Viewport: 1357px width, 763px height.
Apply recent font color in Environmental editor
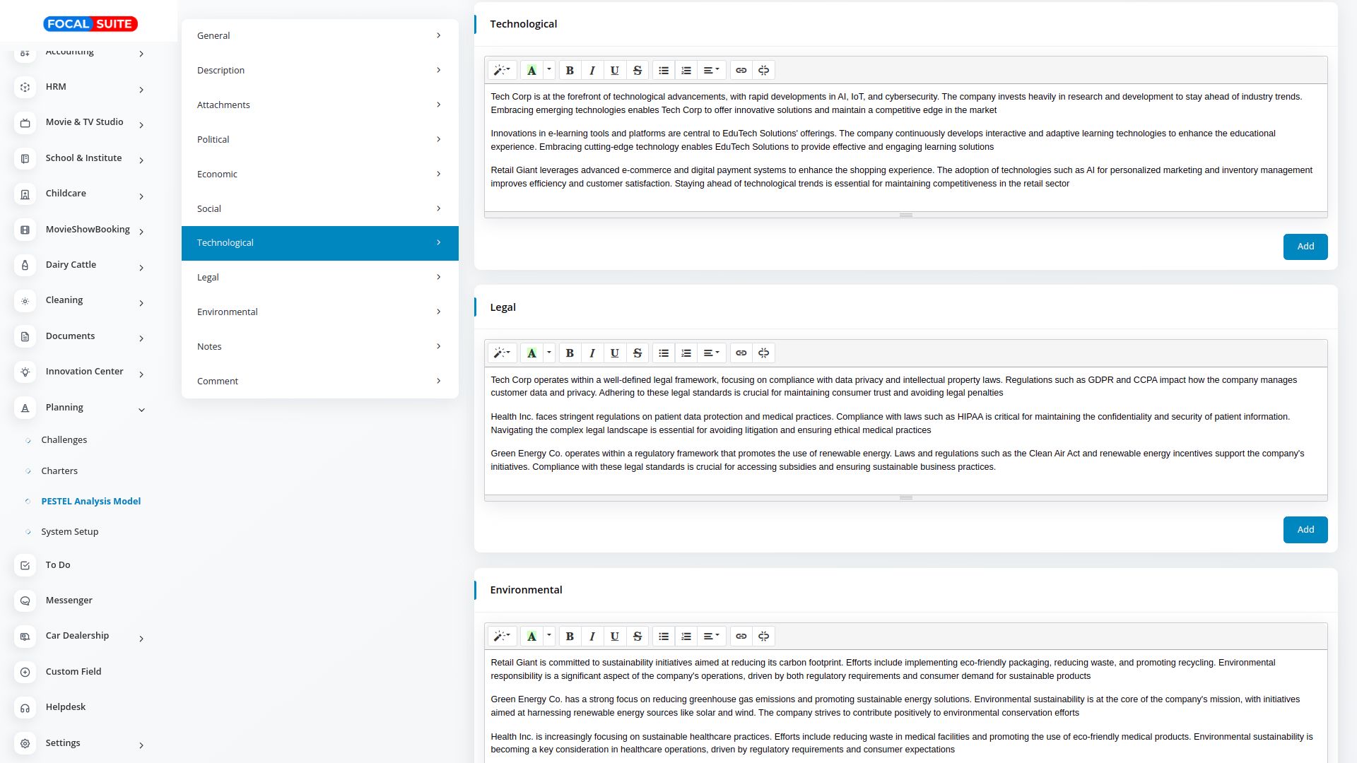[531, 637]
